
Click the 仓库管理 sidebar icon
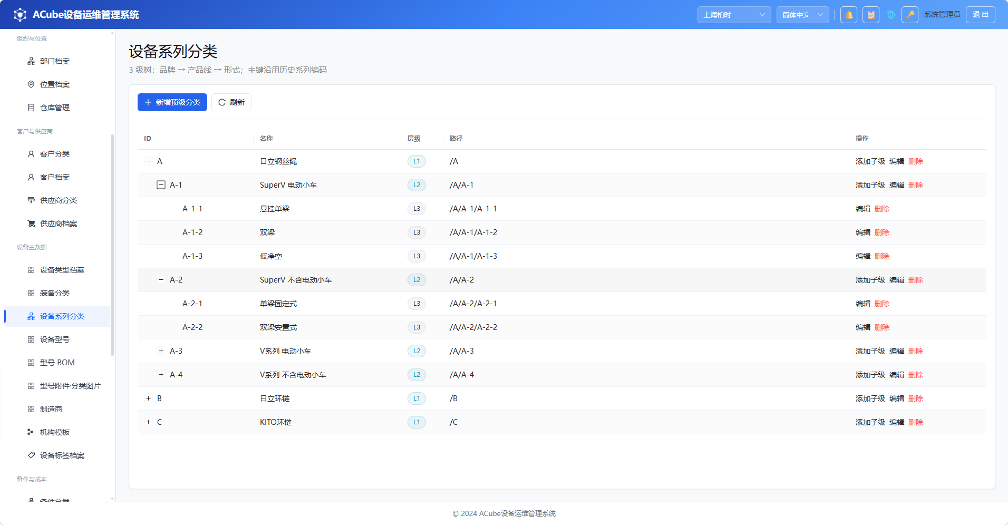tap(31, 108)
